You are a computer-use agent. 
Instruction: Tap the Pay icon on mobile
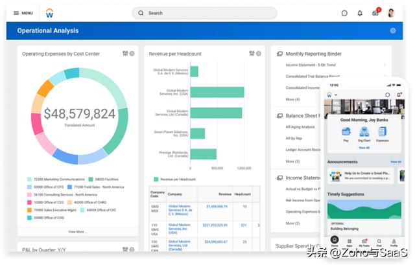click(346, 132)
